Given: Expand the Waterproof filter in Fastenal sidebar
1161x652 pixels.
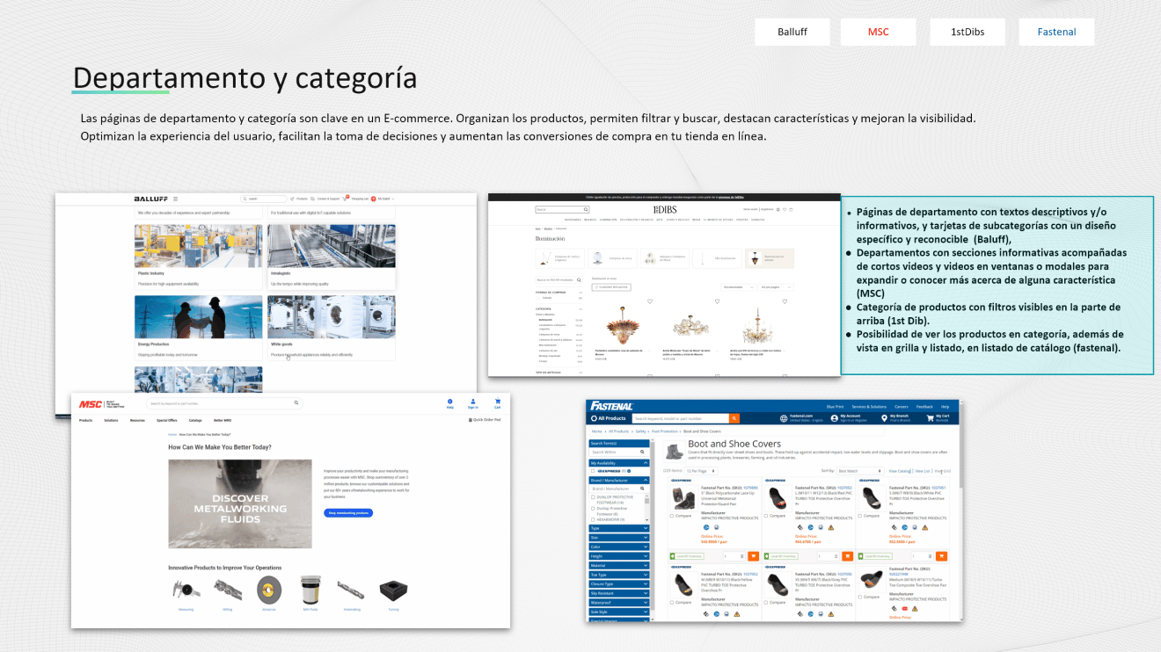Looking at the screenshot, I should click(619, 603).
